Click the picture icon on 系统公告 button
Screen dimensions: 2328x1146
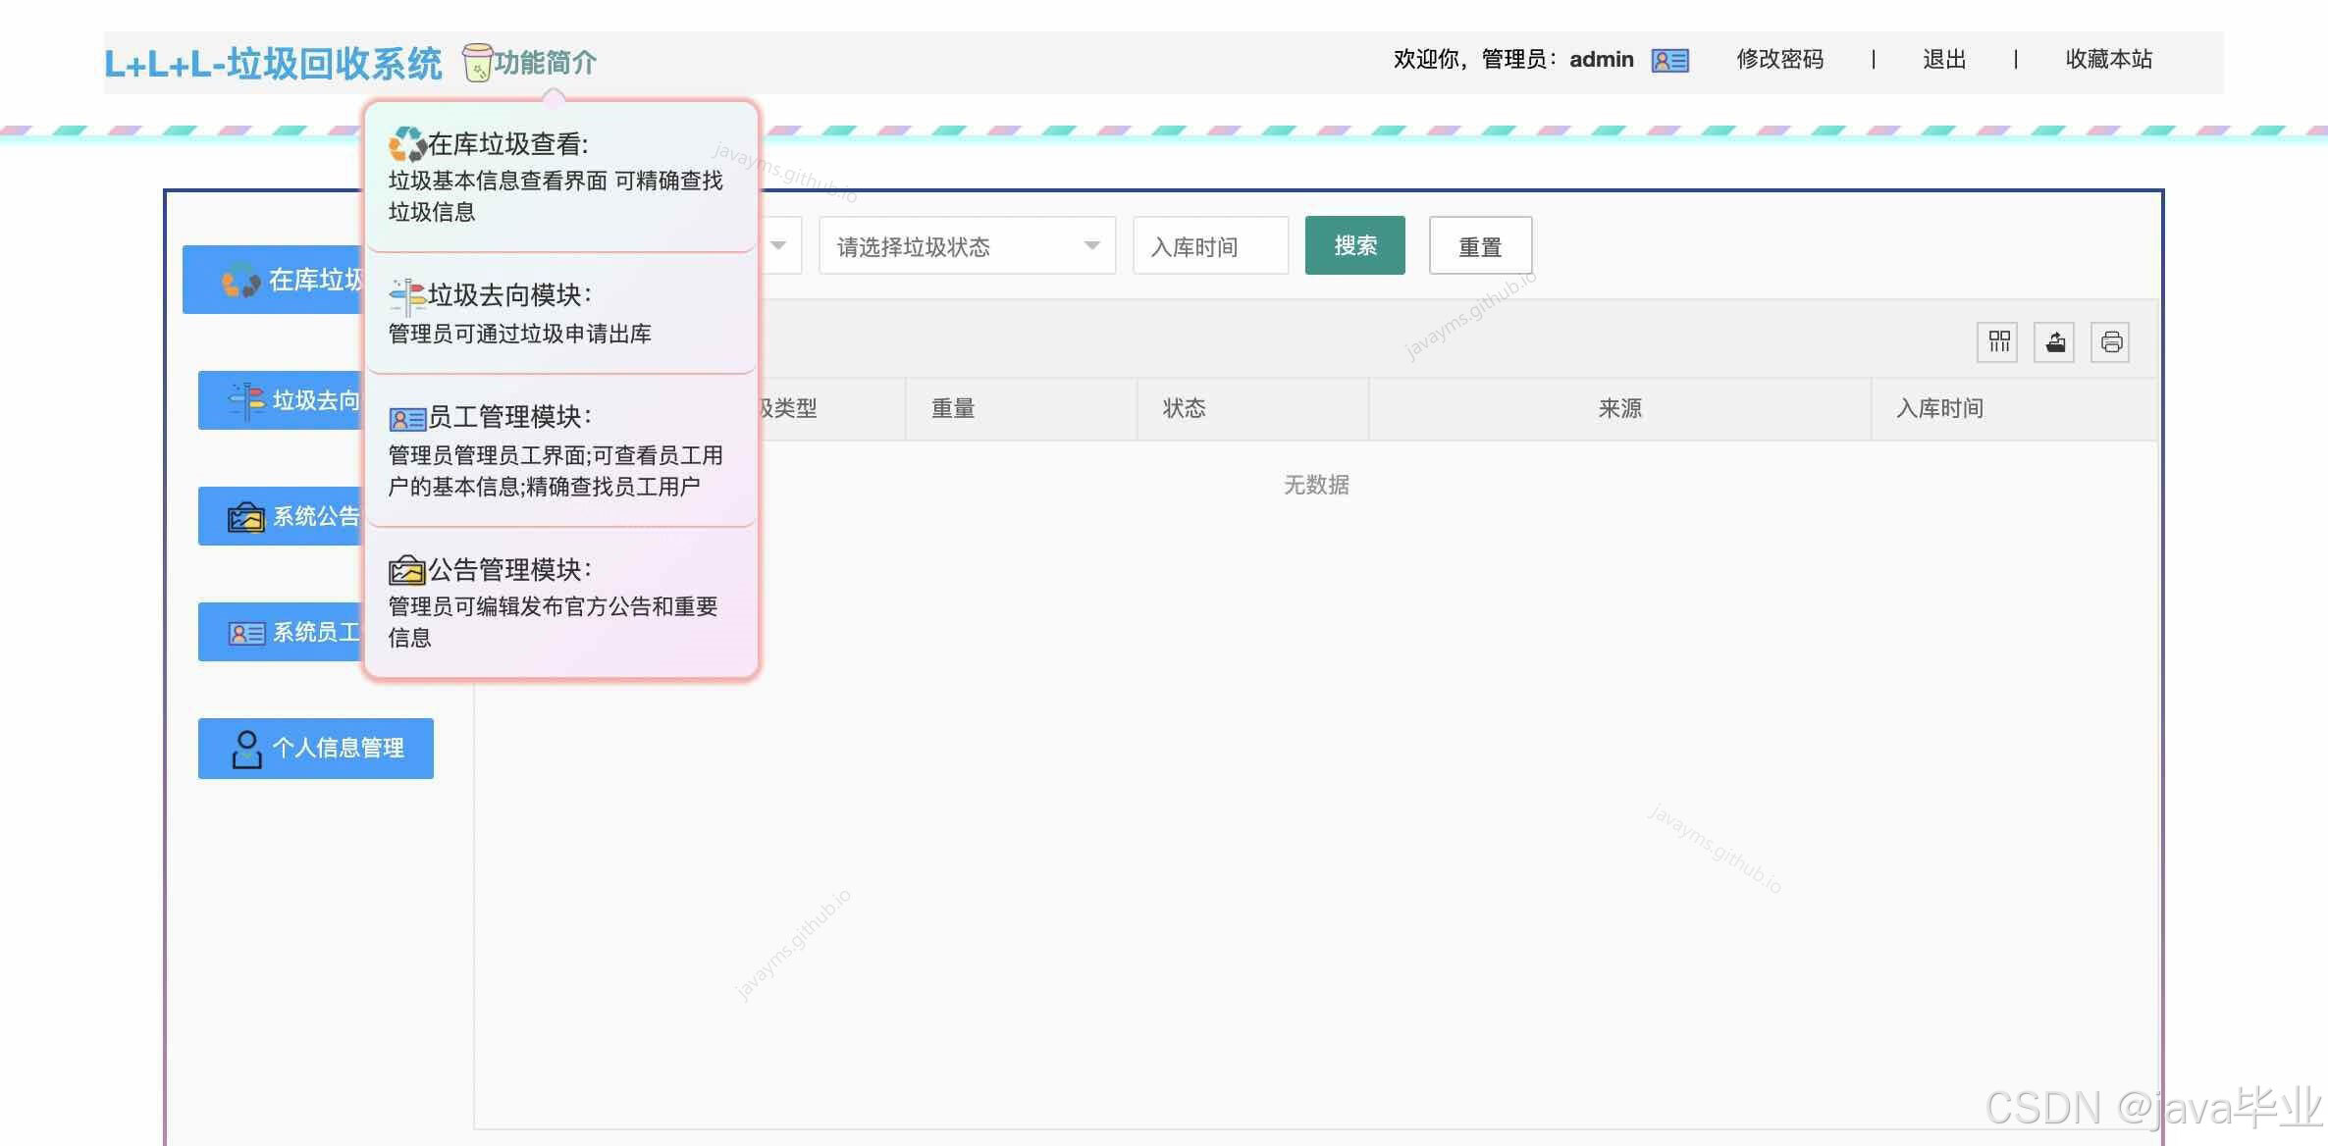click(x=246, y=517)
